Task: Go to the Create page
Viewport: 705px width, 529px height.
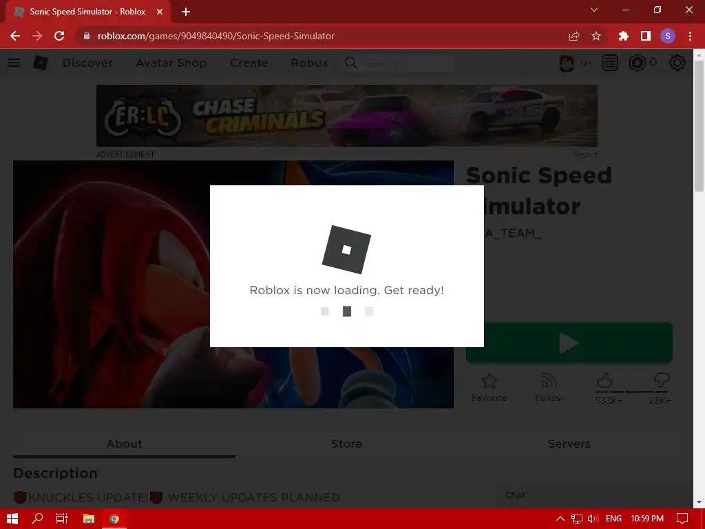Action: coord(249,63)
